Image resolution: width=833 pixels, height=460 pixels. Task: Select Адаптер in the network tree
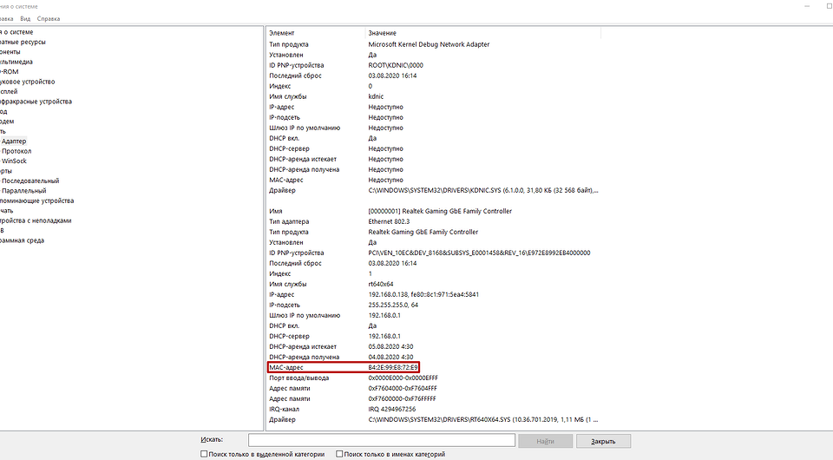click(14, 141)
